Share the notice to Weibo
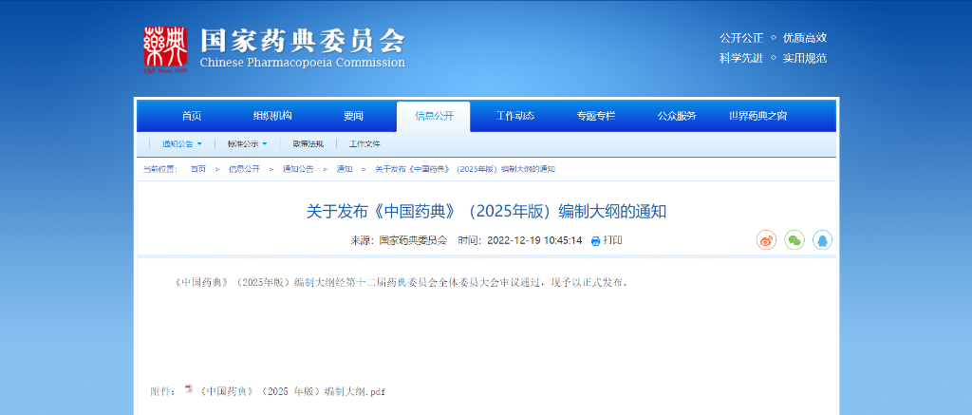The height and width of the screenshot is (415, 972). (x=766, y=240)
